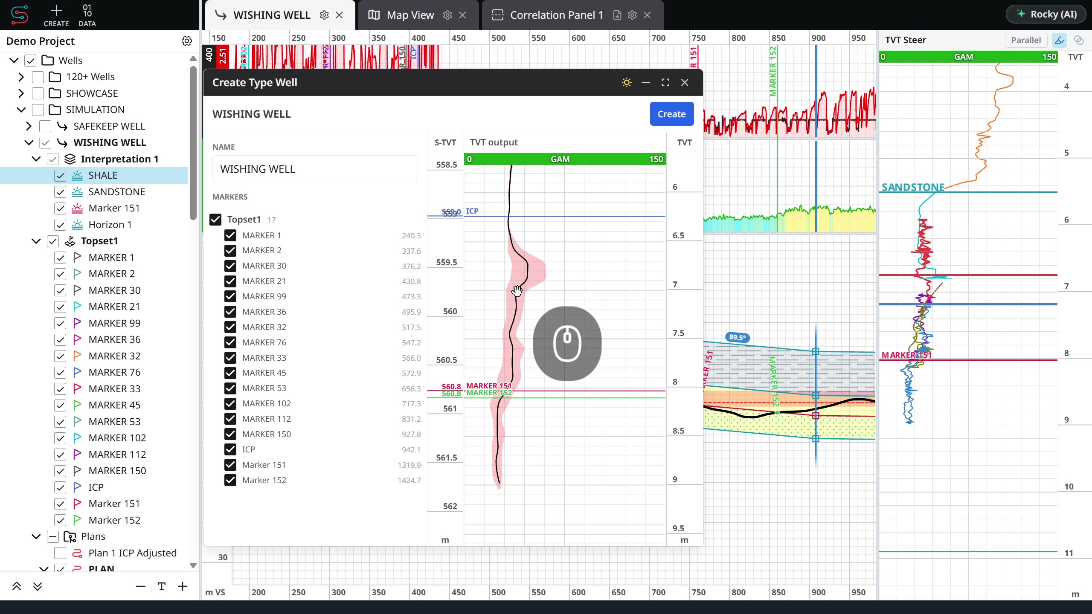Toggle the Wells folder checkbox

coord(30,61)
